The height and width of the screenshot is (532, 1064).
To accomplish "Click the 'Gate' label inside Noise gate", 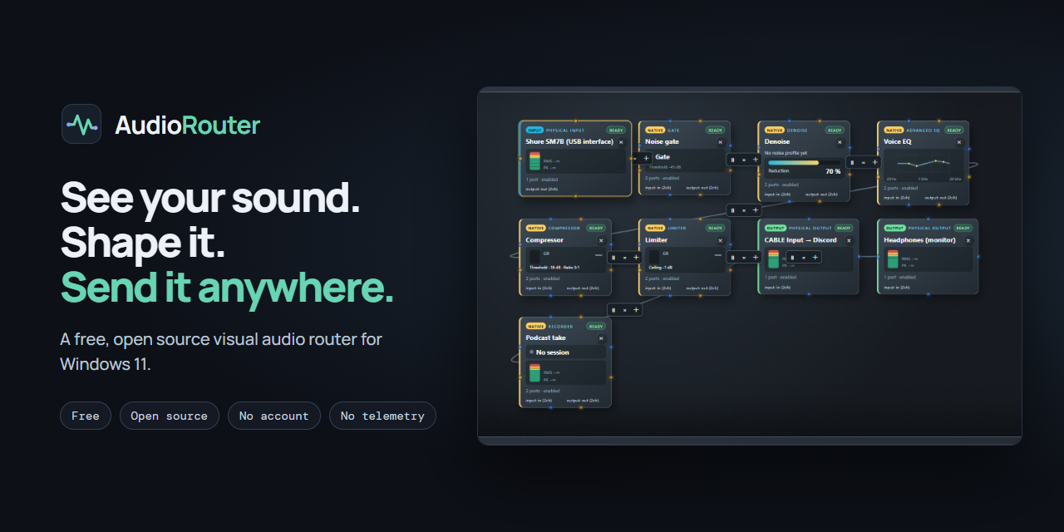I will coord(663,156).
